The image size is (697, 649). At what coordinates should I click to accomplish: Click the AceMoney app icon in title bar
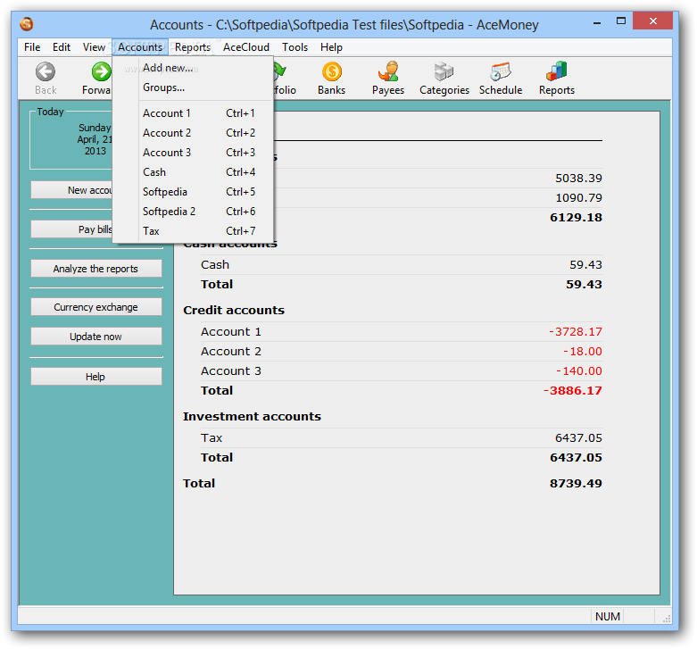coord(27,24)
